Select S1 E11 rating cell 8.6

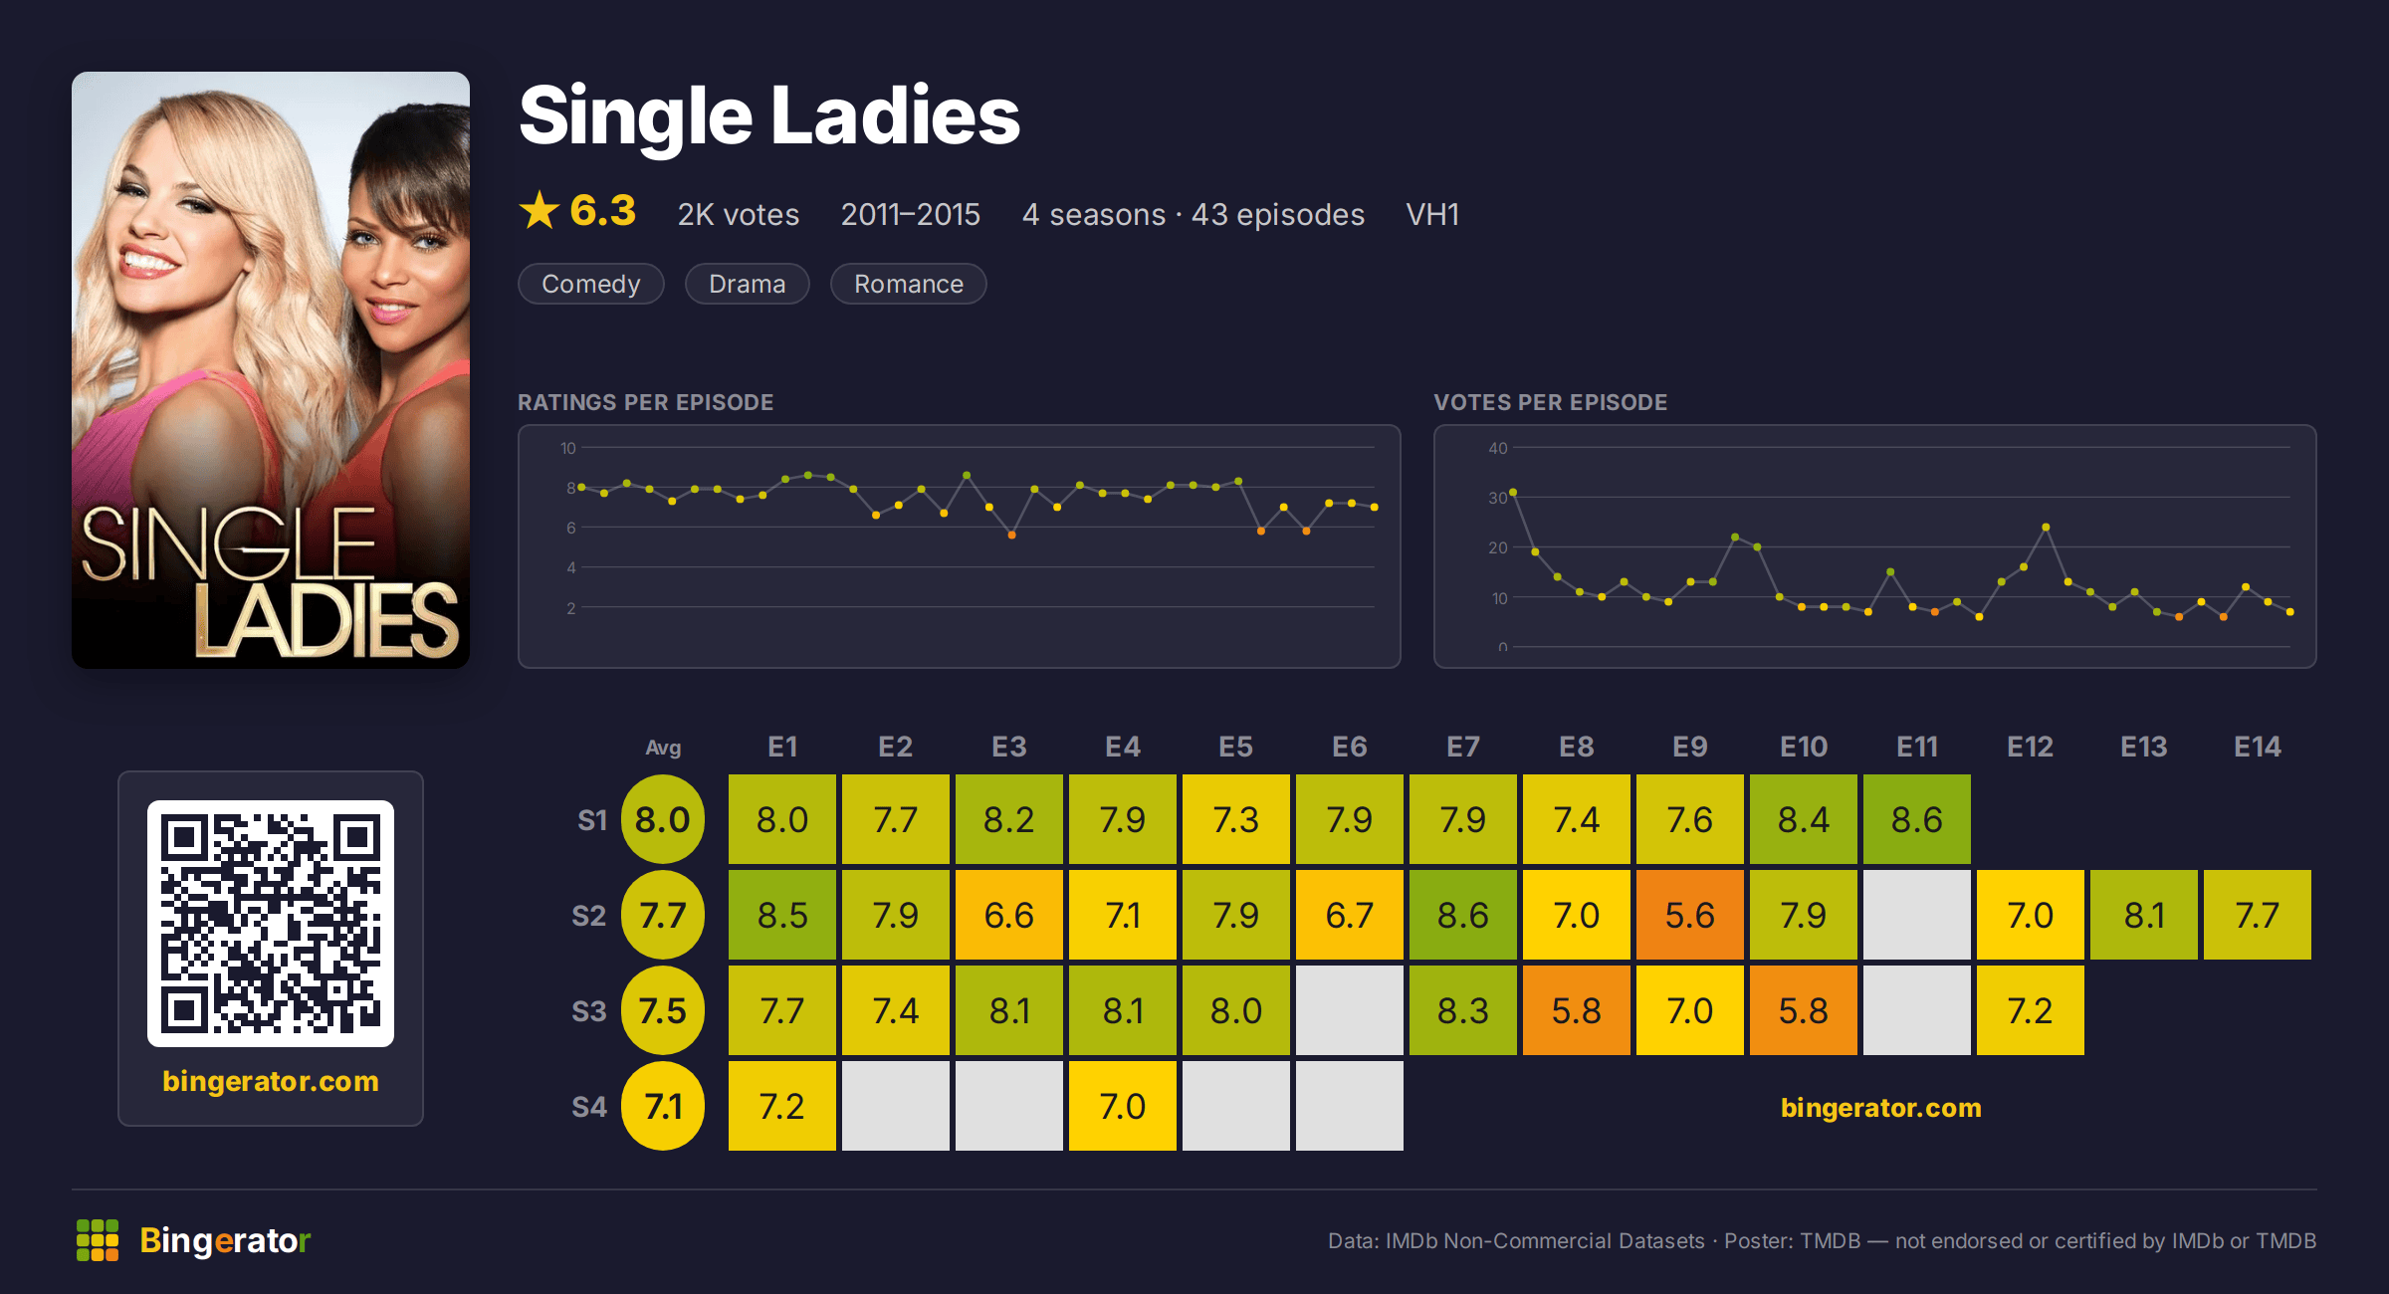(1917, 819)
